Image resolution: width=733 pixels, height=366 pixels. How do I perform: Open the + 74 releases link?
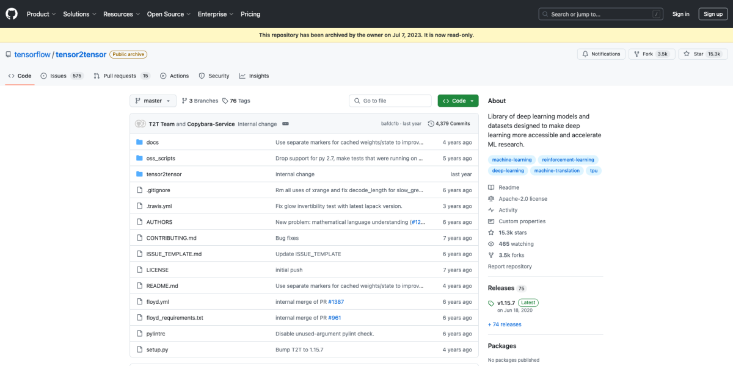pos(505,325)
